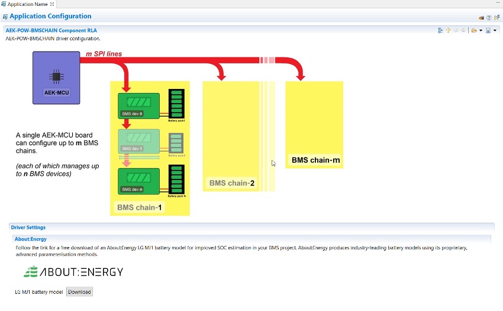Expand the dropdown arrow beside folder icon

481,30
